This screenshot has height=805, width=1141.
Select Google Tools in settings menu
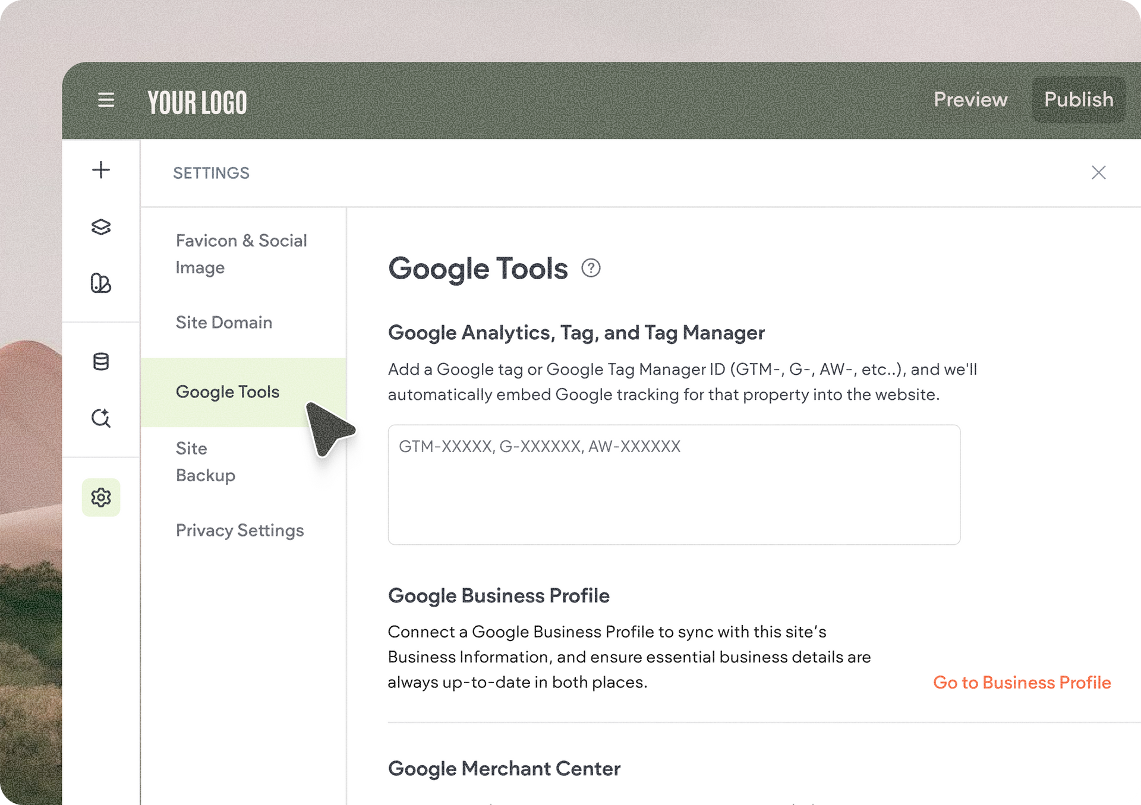click(244, 392)
